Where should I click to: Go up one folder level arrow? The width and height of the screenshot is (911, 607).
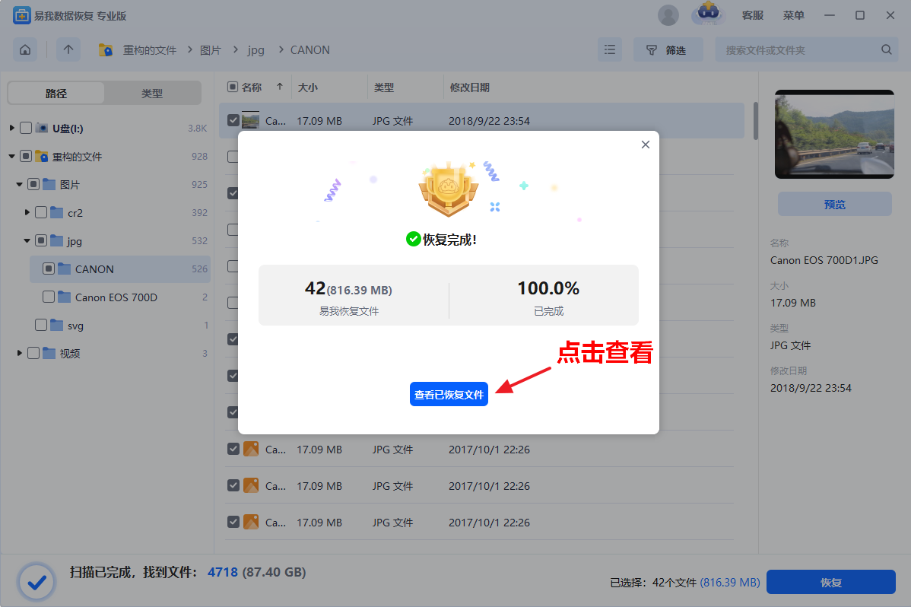click(68, 50)
